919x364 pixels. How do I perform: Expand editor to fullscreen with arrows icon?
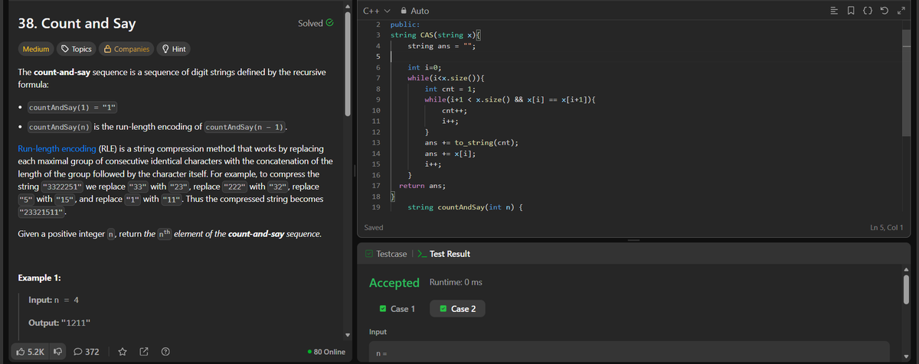(x=902, y=10)
